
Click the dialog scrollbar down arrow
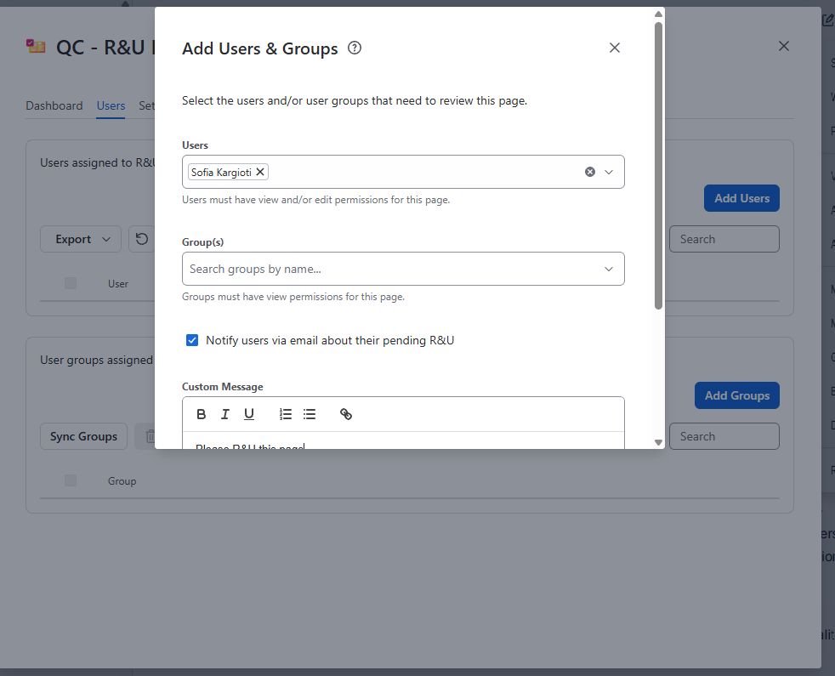pyautogui.click(x=658, y=442)
